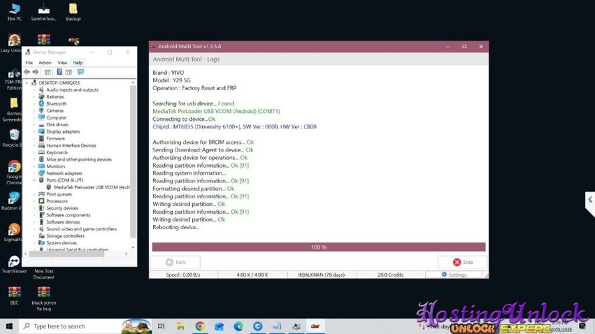Open This PC desktop icon
Image resolution: width=595 pixels, height=334 pixels.
(15, 12)
